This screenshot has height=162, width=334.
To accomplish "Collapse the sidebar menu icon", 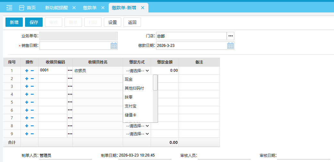I will (9, 7).
